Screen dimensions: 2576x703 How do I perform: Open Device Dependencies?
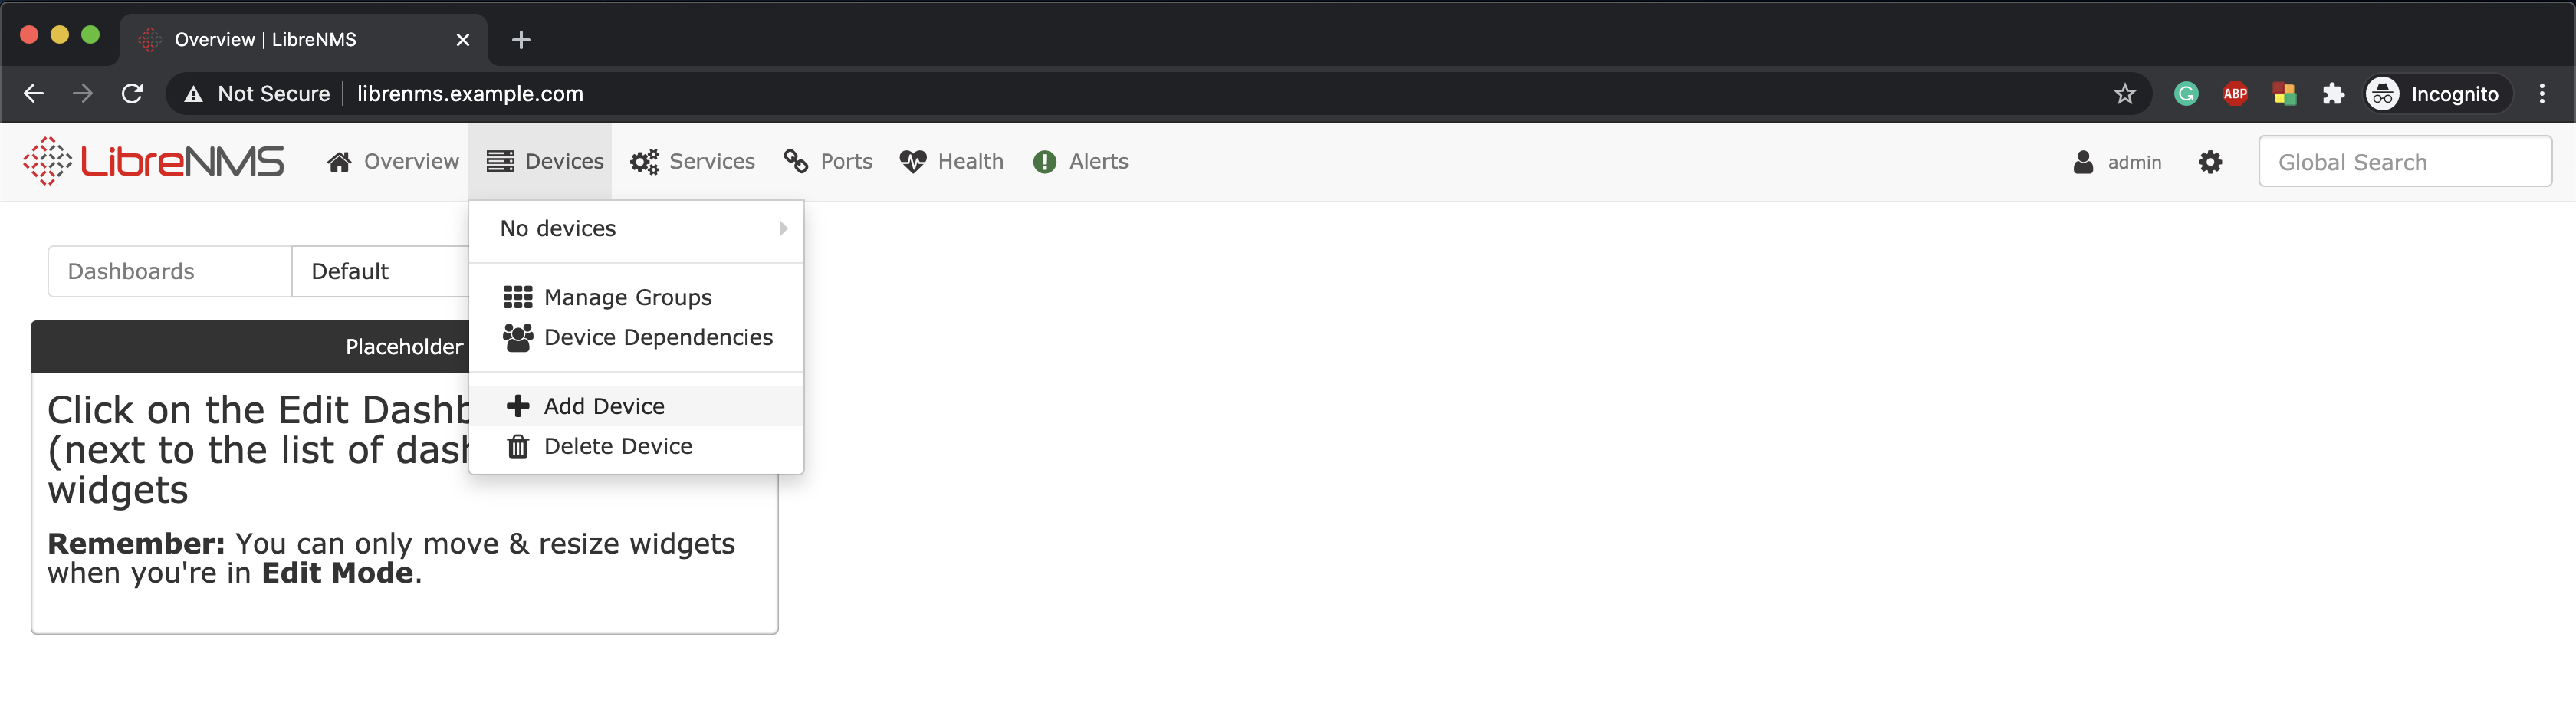[x=657, y=337]
